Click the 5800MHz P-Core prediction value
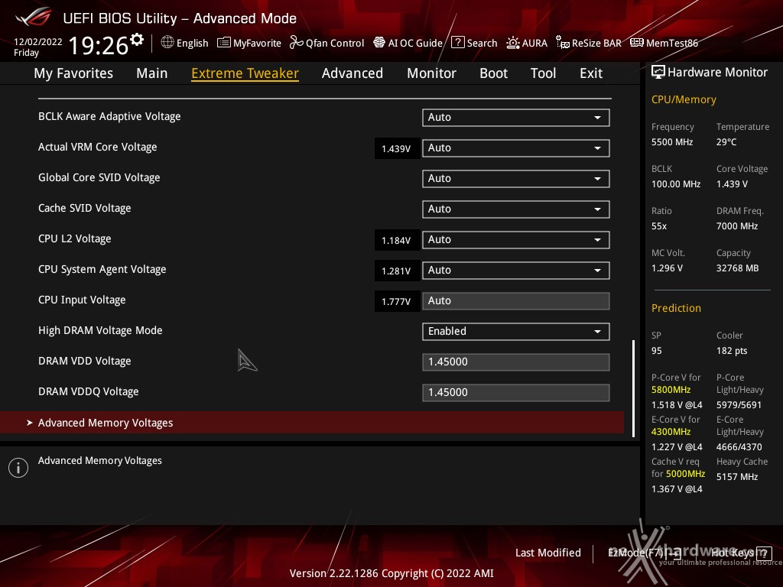The height and width of the screenshot is (587, 783). (x=671, y=390)
